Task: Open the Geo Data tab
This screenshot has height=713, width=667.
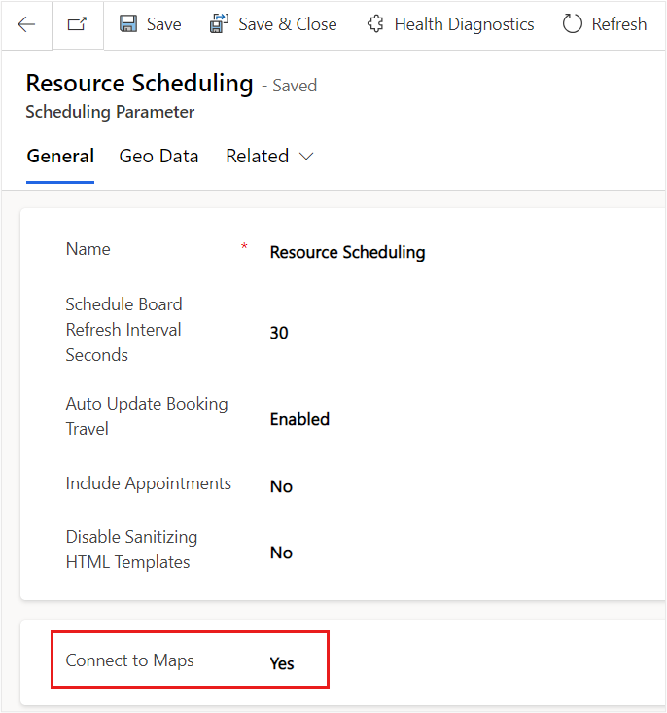Action: tap(158, 157)
